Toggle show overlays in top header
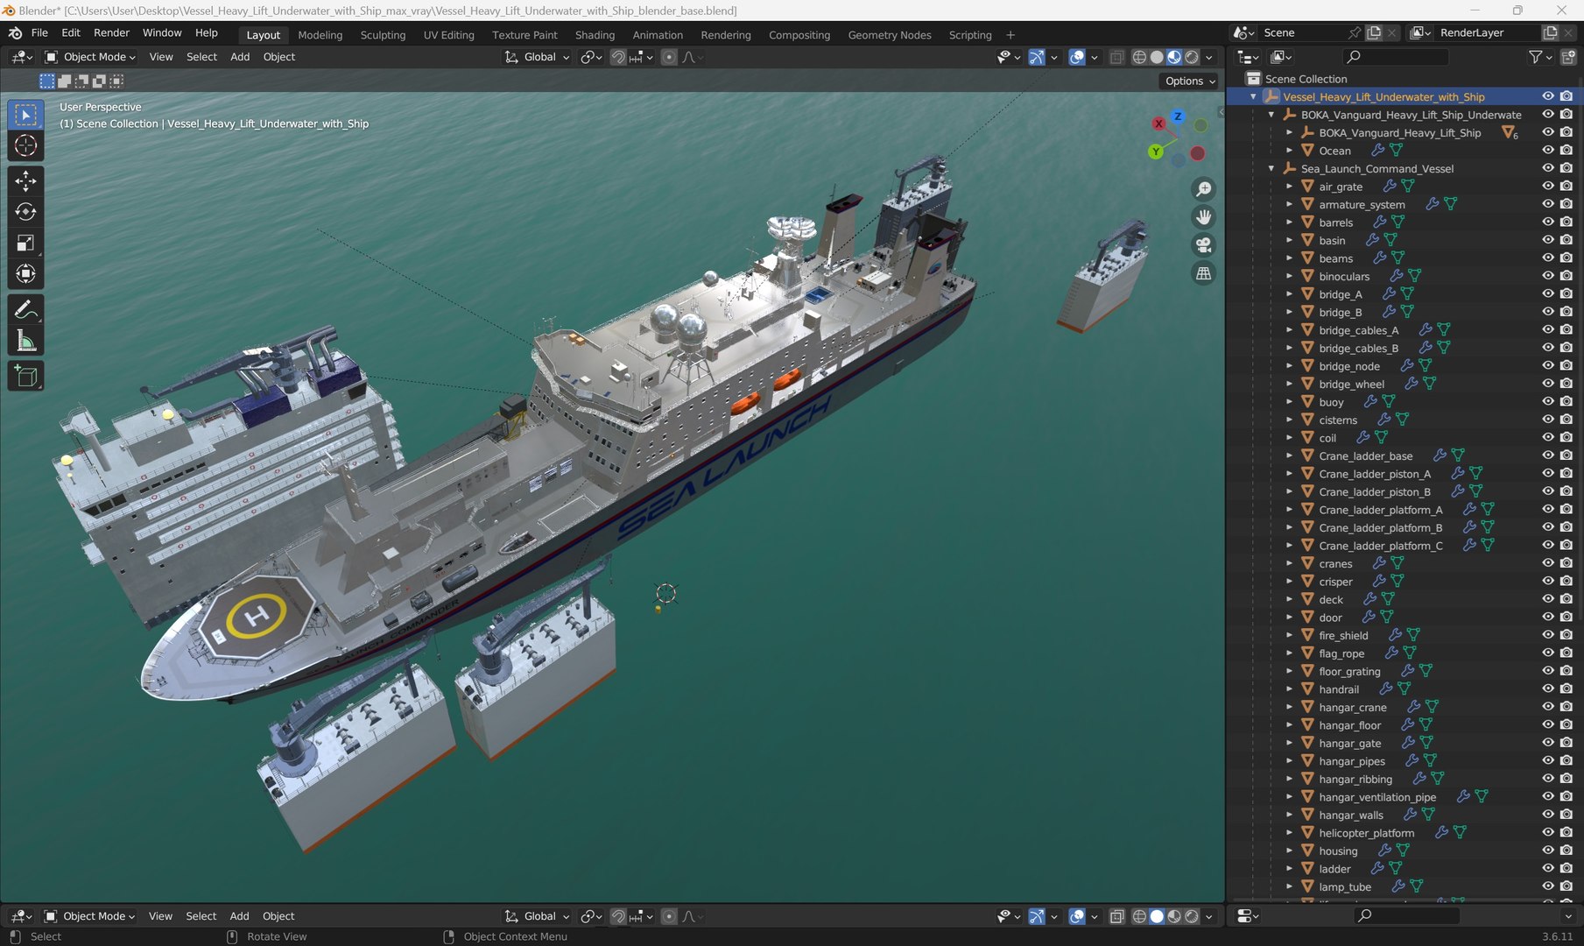The image size is (1584, 946). [x=1077, y=57]
